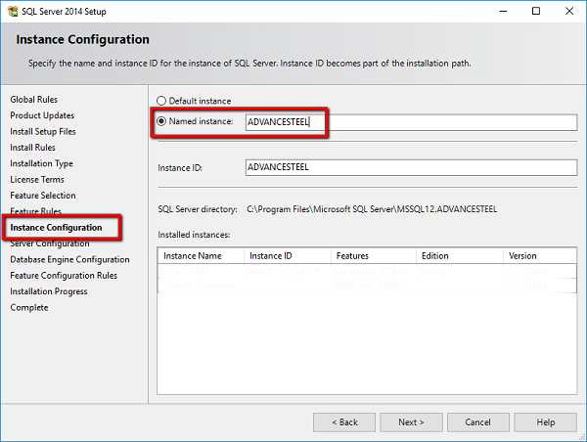
Task: Open Help for this setup page
Action: tap(545, 422)
